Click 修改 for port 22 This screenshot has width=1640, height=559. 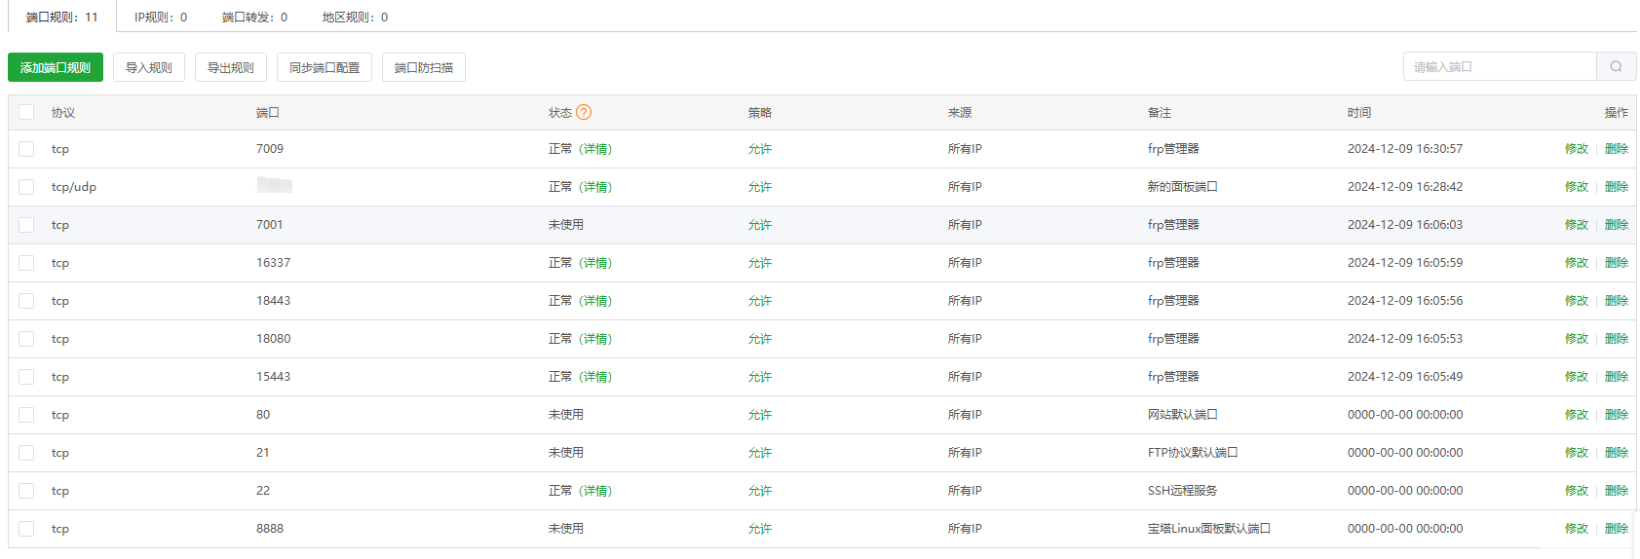pyautogui.click(x=1577, y=491)
